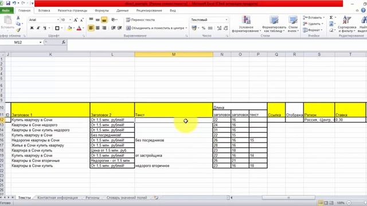Screen dimensions: 367x206
Task: Apply the red font color
Action: [x=79, y=28]
